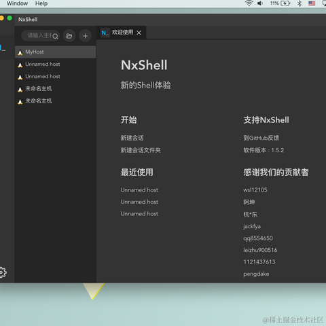Click the green window zoom button
Screen dimensions: 326x326
(x=10, y=18)
